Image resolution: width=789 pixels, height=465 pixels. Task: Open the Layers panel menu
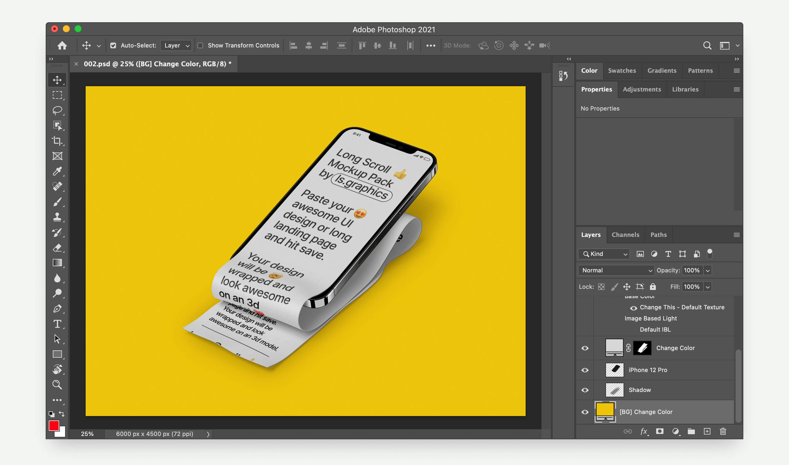737,235
